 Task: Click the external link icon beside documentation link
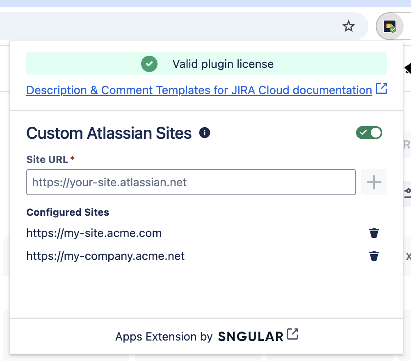381,89
